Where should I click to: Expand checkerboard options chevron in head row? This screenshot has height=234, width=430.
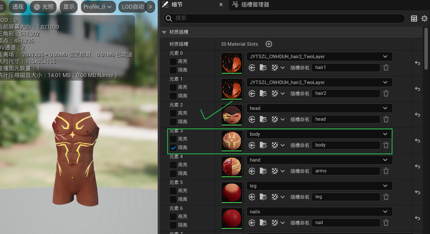pos(283,119)
